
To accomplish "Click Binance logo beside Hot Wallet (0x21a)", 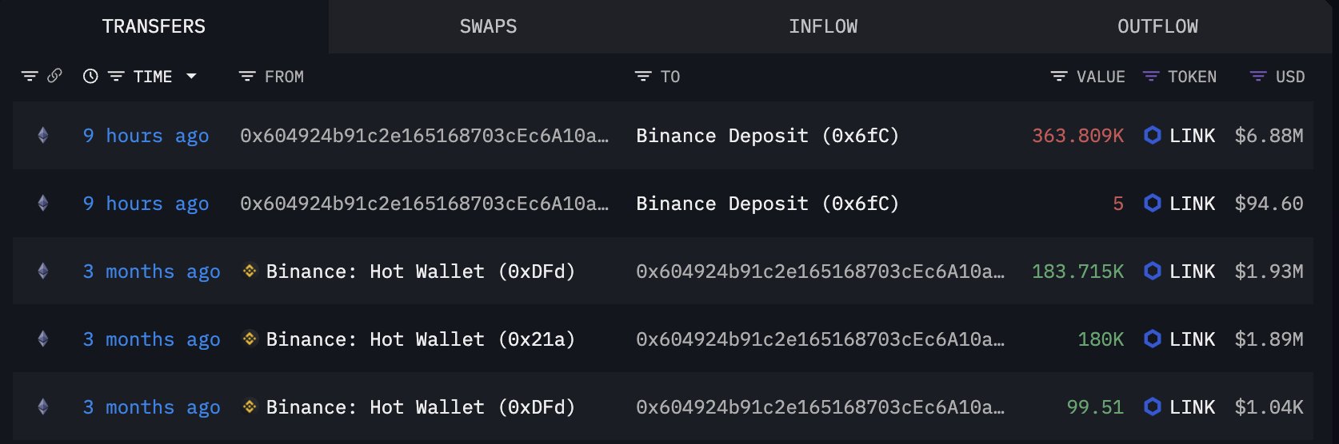I will pos(250,339).
